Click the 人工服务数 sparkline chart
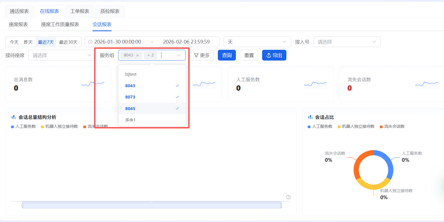The image size is (444, 222). (x=315, y=84)
